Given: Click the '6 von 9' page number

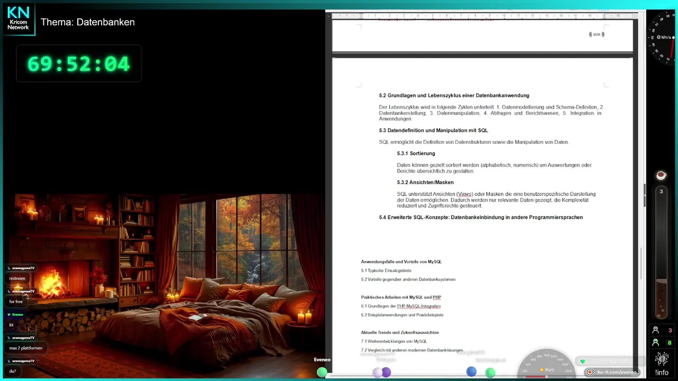Looking at the screenshot, I should (x=596, y=34).
